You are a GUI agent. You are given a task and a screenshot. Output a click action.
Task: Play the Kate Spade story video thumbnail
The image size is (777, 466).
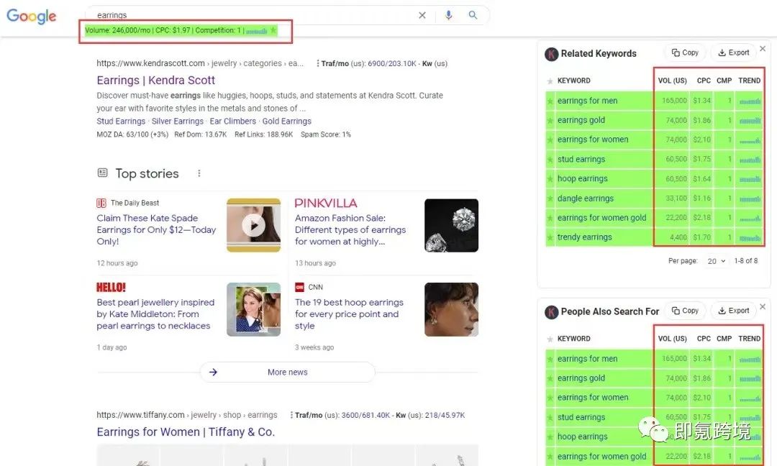254,225
